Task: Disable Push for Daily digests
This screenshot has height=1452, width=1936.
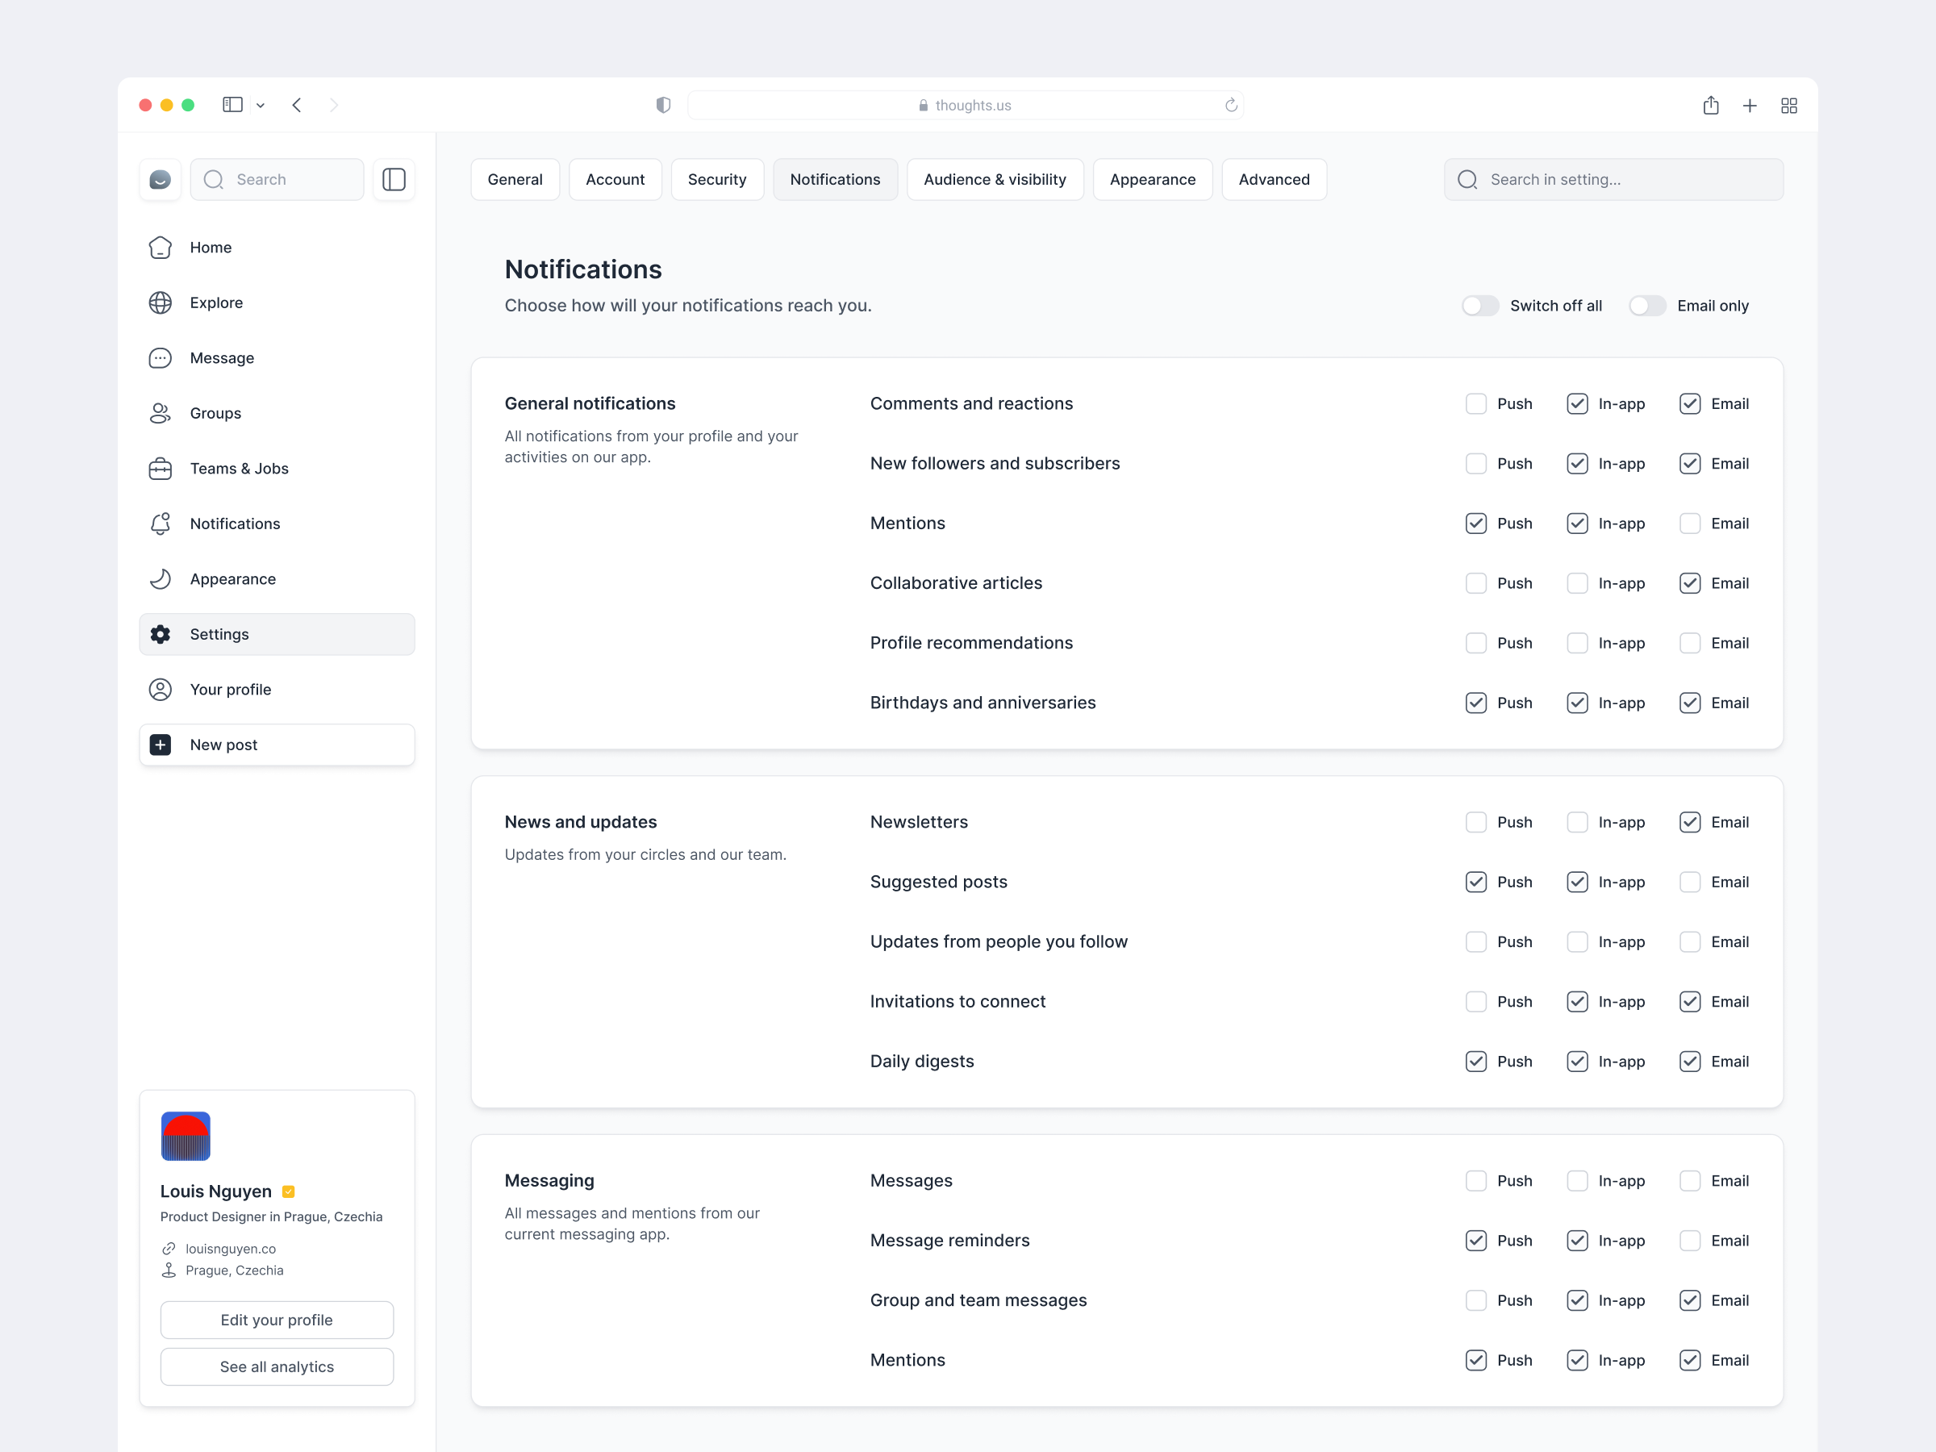Action: point(1475,1061)
